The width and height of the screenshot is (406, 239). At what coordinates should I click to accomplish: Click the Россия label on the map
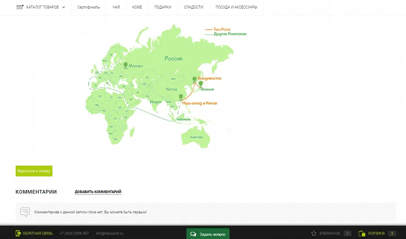(174, 59)
